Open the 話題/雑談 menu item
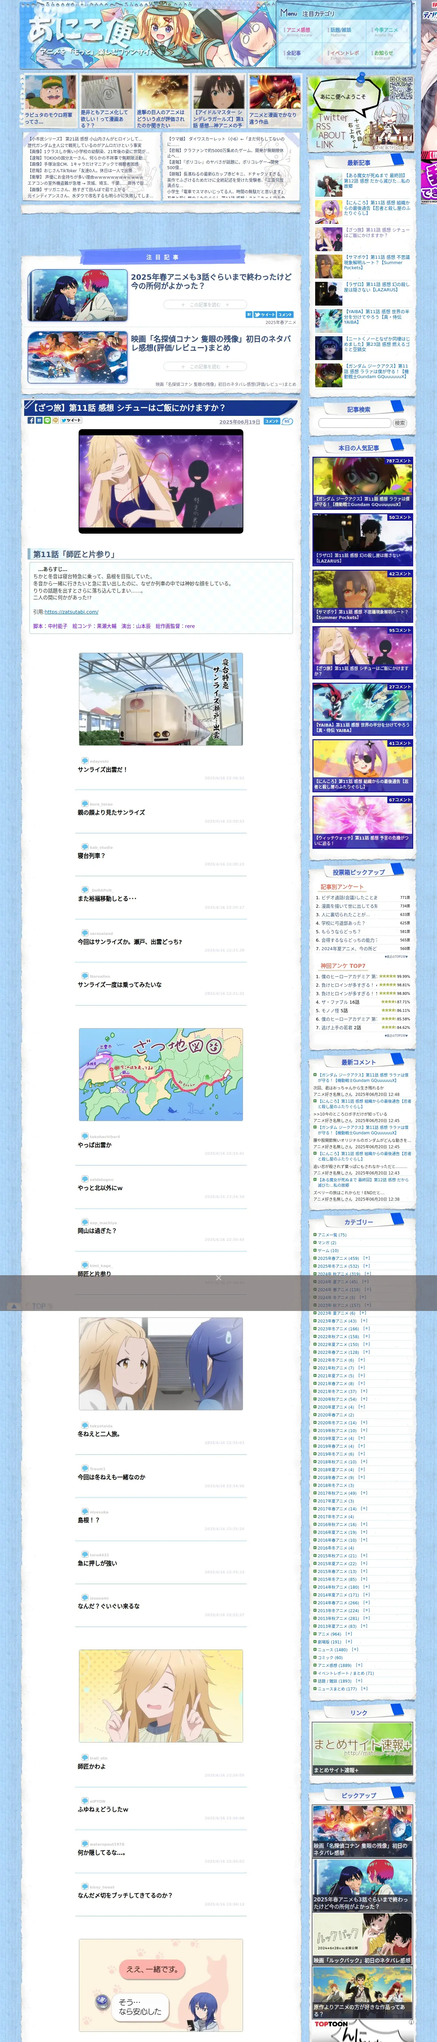This screenshot has width=437, height=2042. [340, 31]
